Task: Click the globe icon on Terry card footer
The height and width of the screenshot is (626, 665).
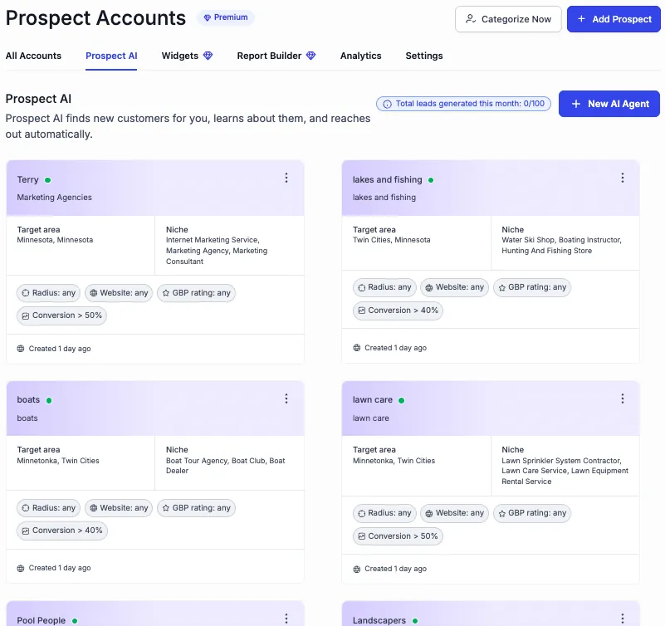Action: pyautogui.click(x=21, y=349)
